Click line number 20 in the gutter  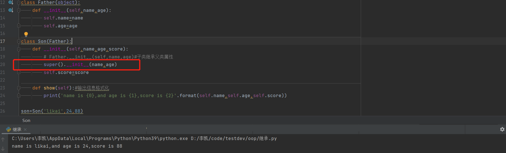click(3, 65)
